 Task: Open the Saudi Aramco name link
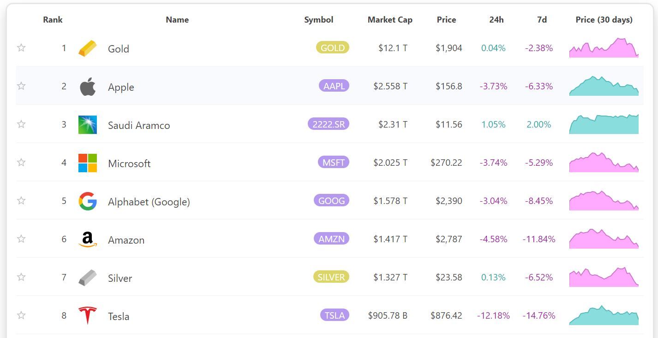[x=139, y=125]
